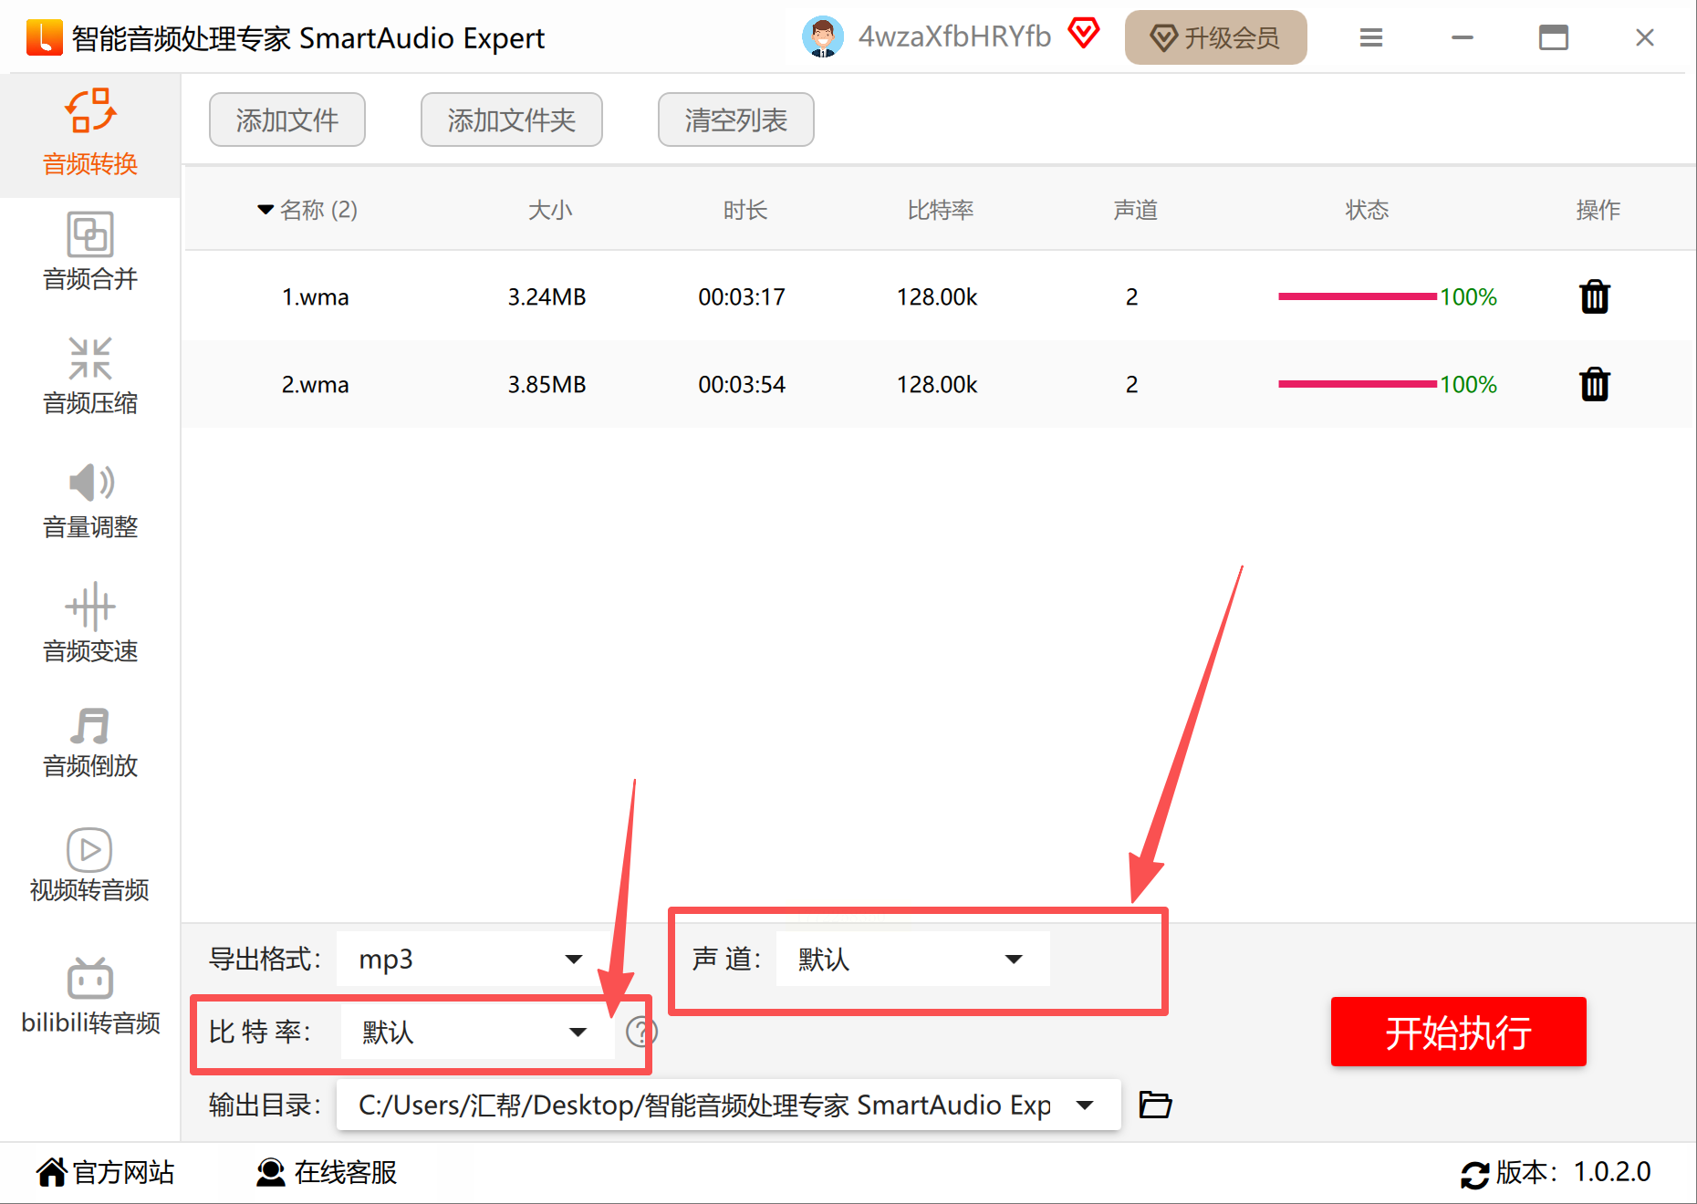
Task: Click the 2.wma progress bar
Action: pos(1358,384)
